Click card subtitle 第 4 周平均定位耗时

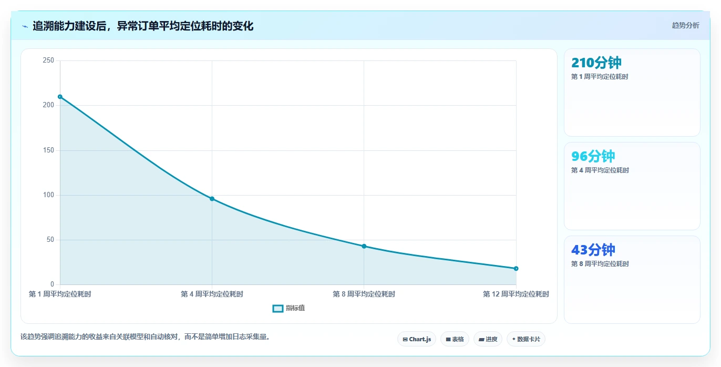(x=600, y=170)
